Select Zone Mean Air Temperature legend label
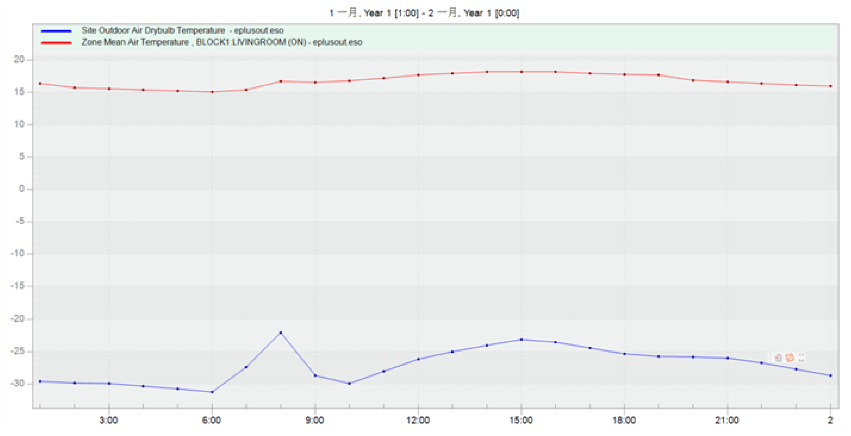Viewport: 851px width, 436px height. pos(222,42)
